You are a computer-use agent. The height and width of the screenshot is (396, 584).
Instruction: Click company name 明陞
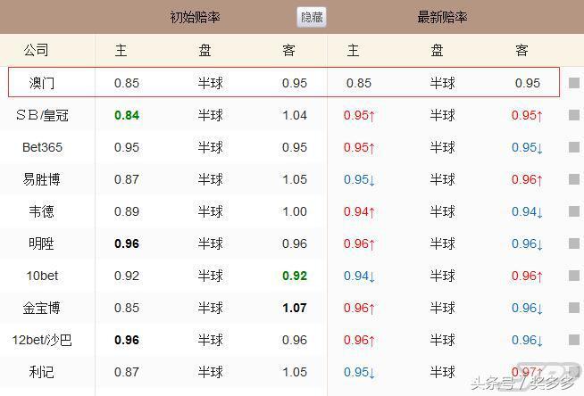pyautogui.click(x=41, y=243)
